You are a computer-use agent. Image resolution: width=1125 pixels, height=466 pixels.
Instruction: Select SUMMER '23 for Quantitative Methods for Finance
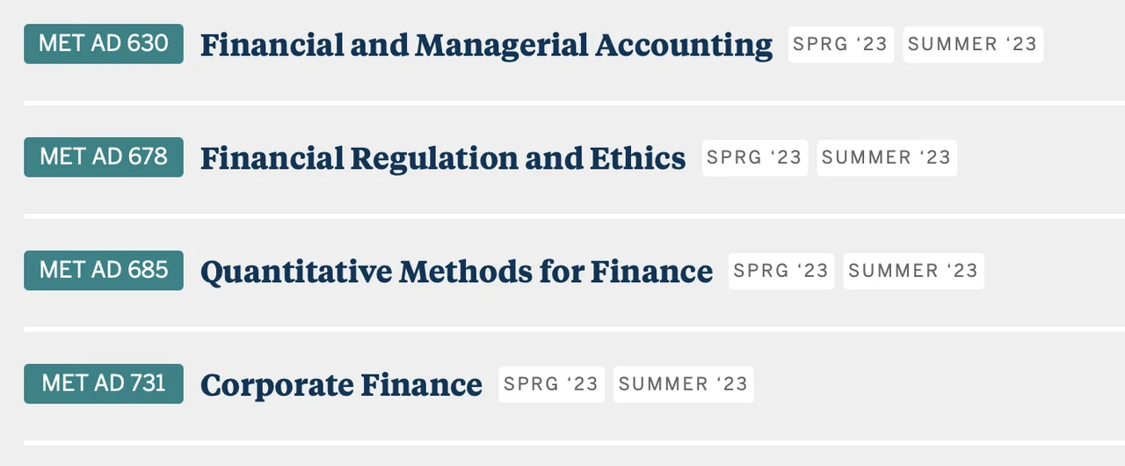(913, 271)
